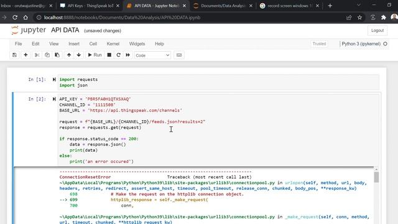This screenshot has width=398, height=224.
Task: Open the Help menu
Action: pyautogui.click(x=159, y=44)
